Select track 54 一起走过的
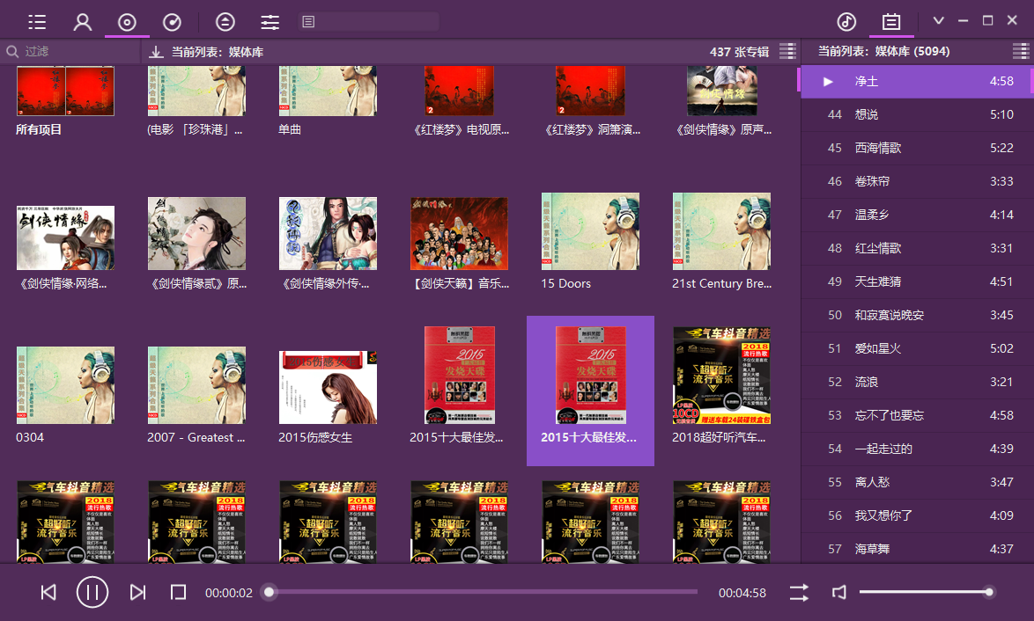Screen dimensions: 1034x621 tap(917, 449)
